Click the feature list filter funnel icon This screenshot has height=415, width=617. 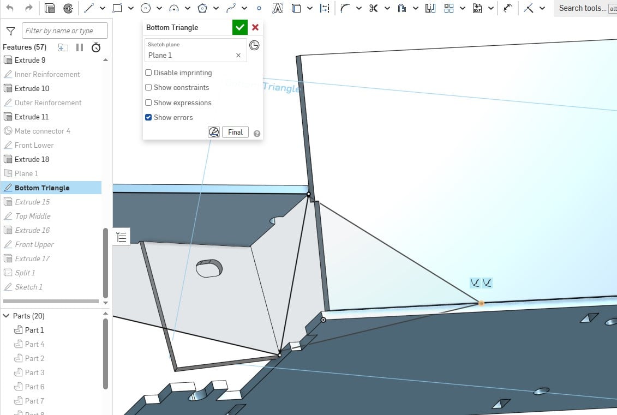pos(10,31)
